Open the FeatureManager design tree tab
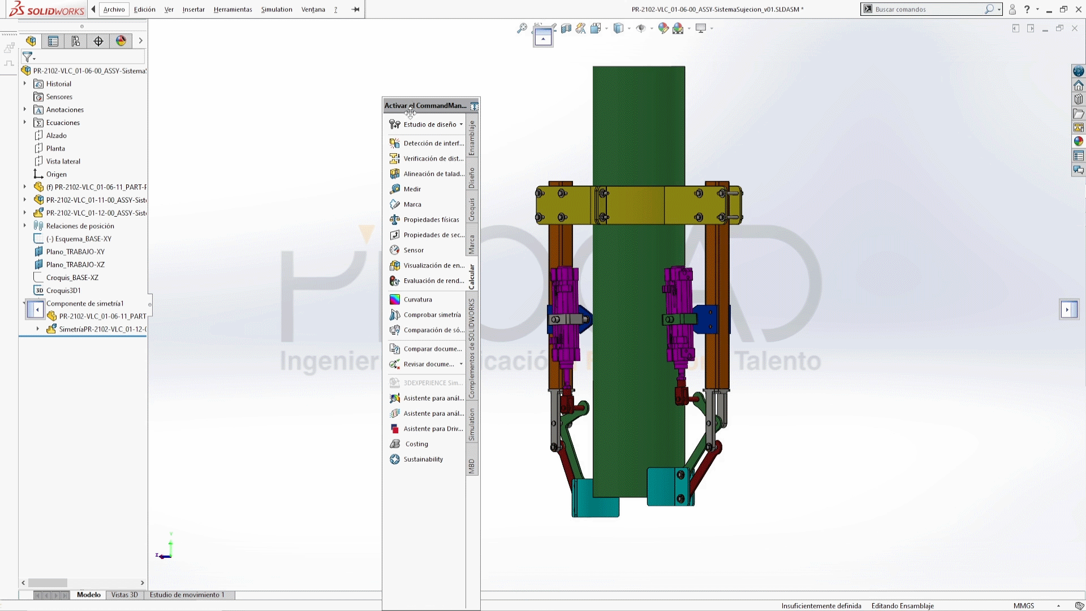The image size is (1086, 611). tap(31, 41)
